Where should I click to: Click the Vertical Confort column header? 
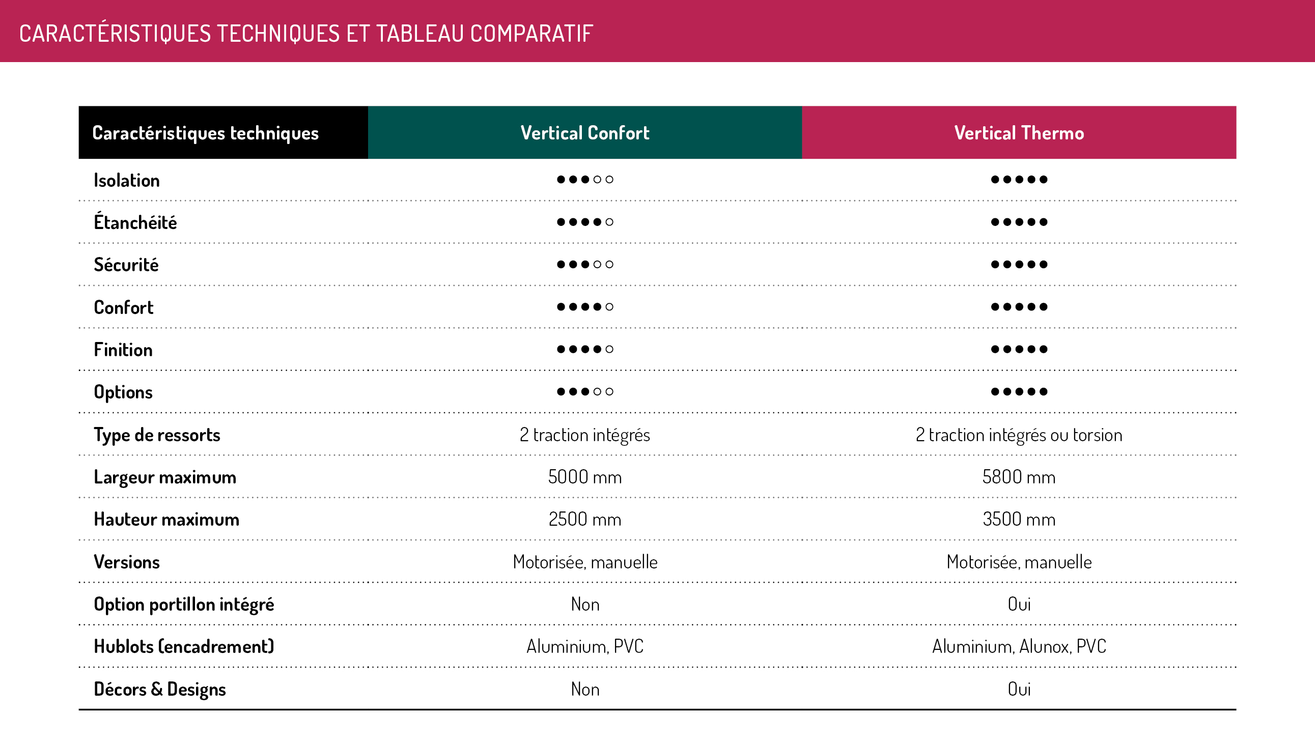tap(584, 133)
